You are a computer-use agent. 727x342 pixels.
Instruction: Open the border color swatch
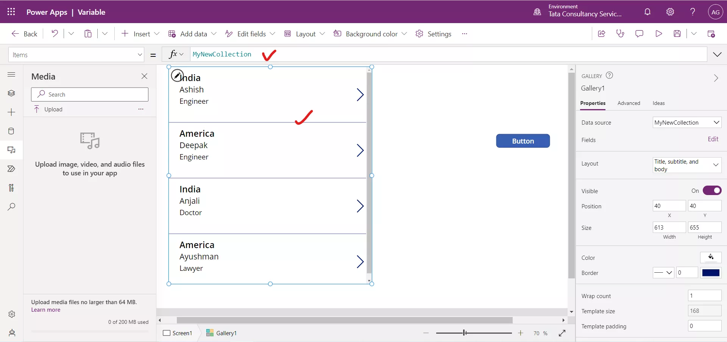pyautogui.click(x=711, y=272)
